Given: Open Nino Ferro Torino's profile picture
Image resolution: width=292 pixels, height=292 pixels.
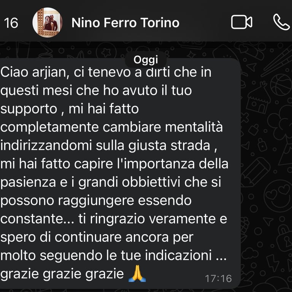Looking at the screenshot, I should click(x=48, y=22).
